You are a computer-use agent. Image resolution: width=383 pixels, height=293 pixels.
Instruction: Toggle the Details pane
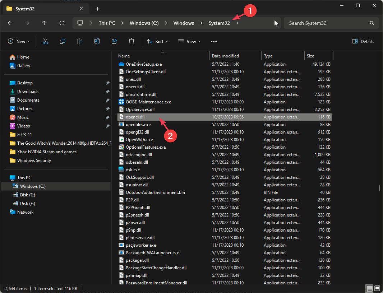(x=363, y=42)
